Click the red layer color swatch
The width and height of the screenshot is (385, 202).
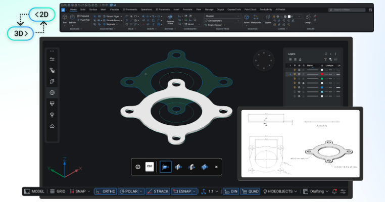pyautogui.click(x=322, y=74)
